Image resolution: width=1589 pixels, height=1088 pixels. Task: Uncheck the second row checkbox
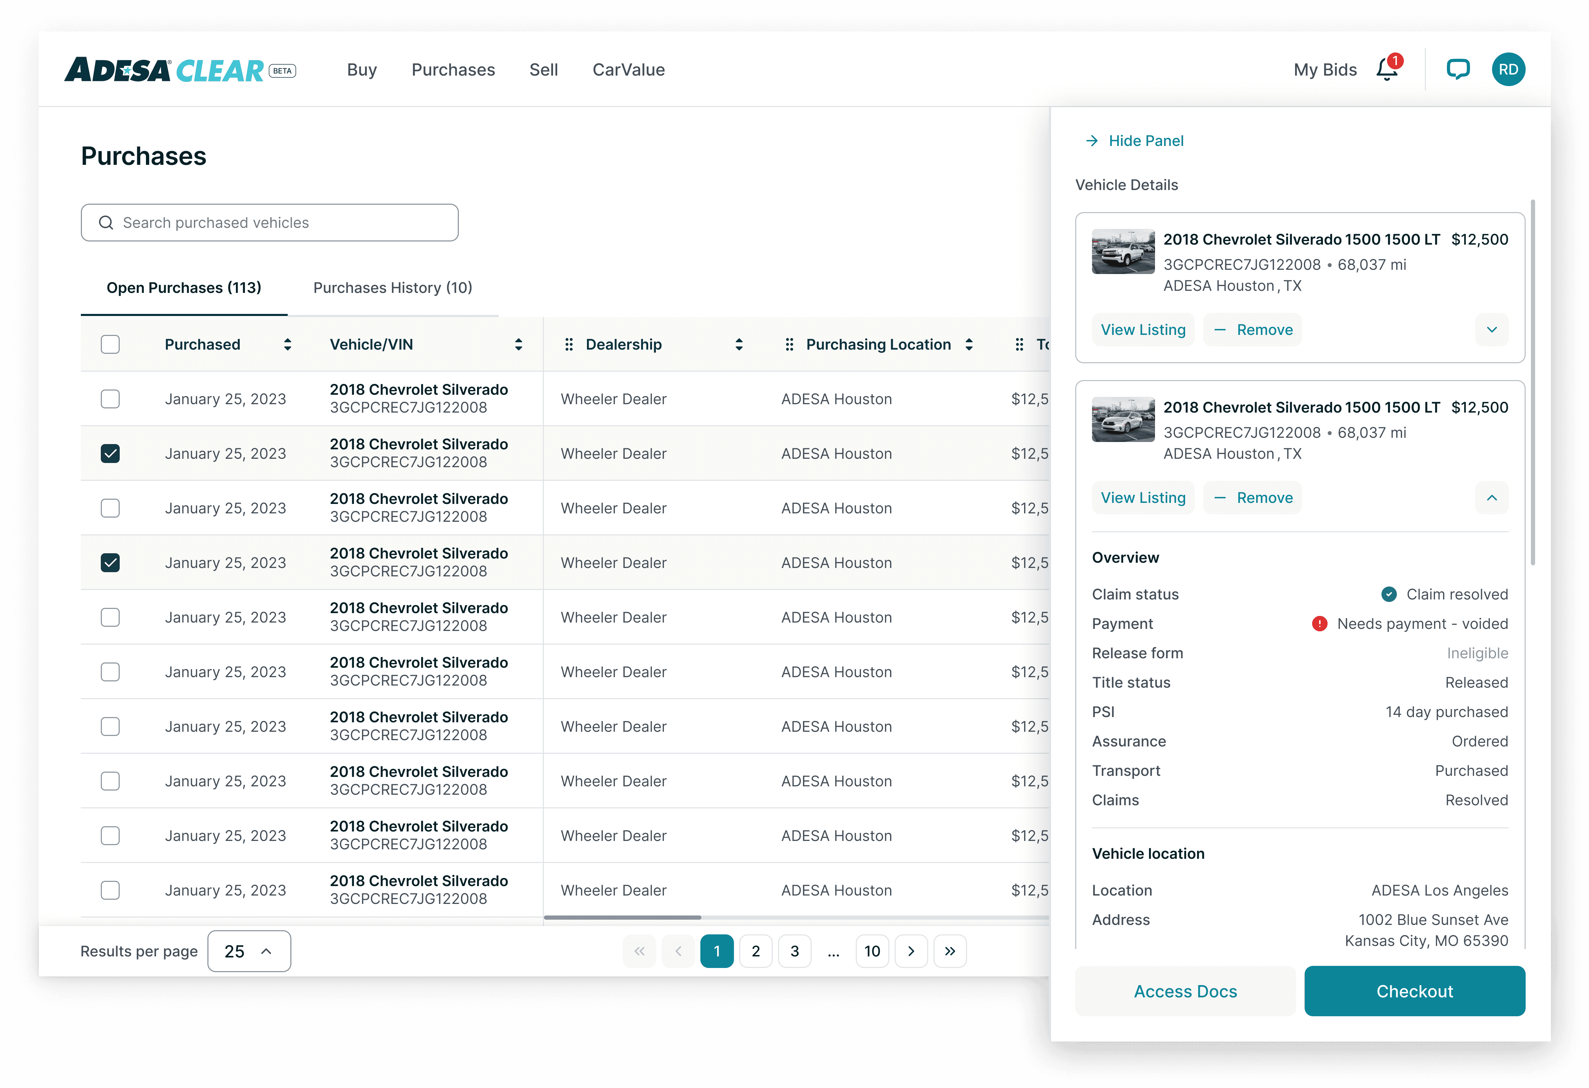point(110,454)
